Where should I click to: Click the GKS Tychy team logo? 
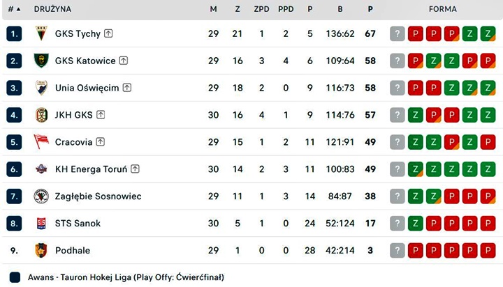coord(41,33)
